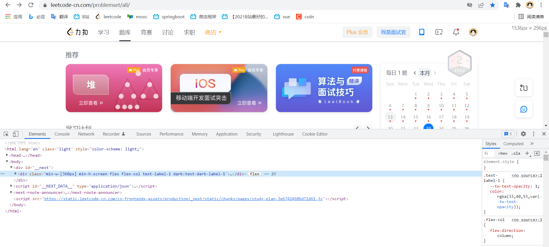Open the Cookie Editor tab
Image resolution: width=549 pixels, height=247 pixels.
click(x=315, y=134)
